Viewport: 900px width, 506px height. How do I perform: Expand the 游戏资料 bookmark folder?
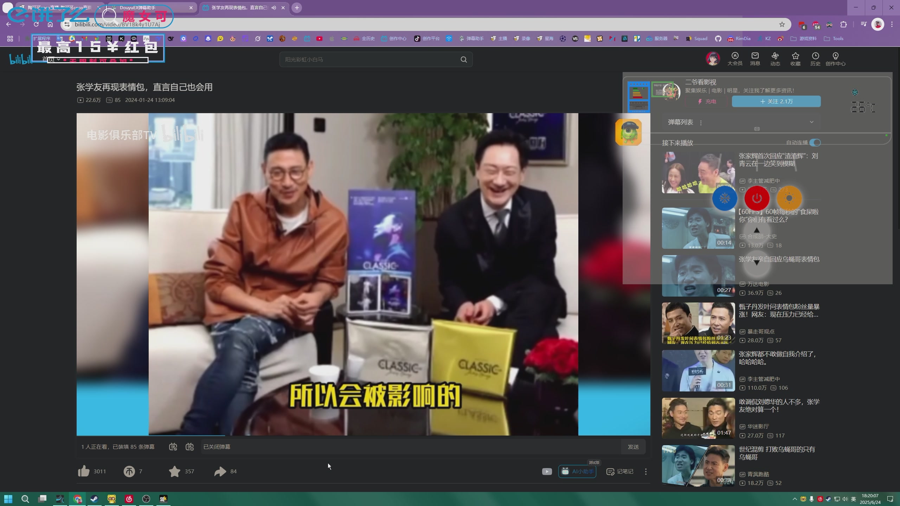point(804,39)
